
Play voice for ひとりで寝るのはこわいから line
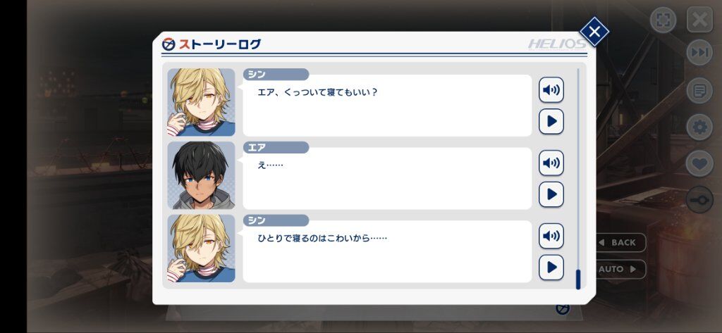[x=551, y=236]
